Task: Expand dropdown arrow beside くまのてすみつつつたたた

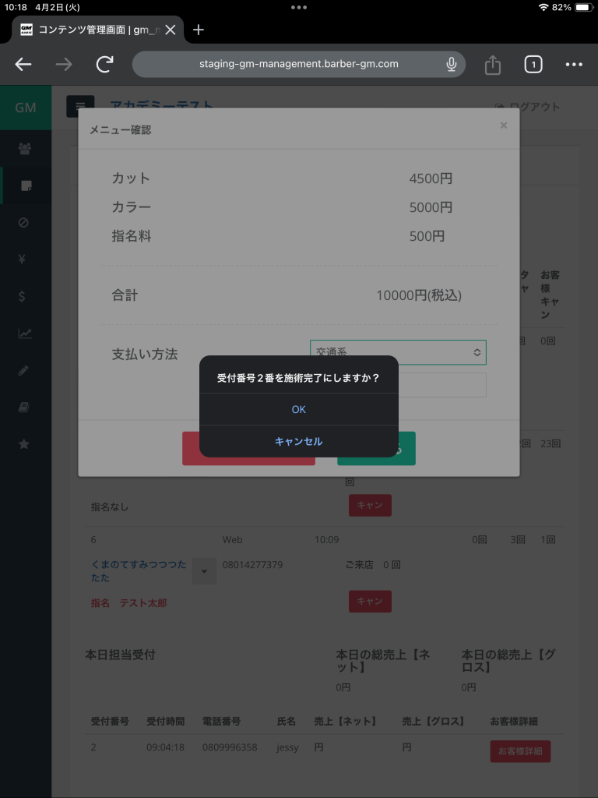Action: click(x=203, y=570)
